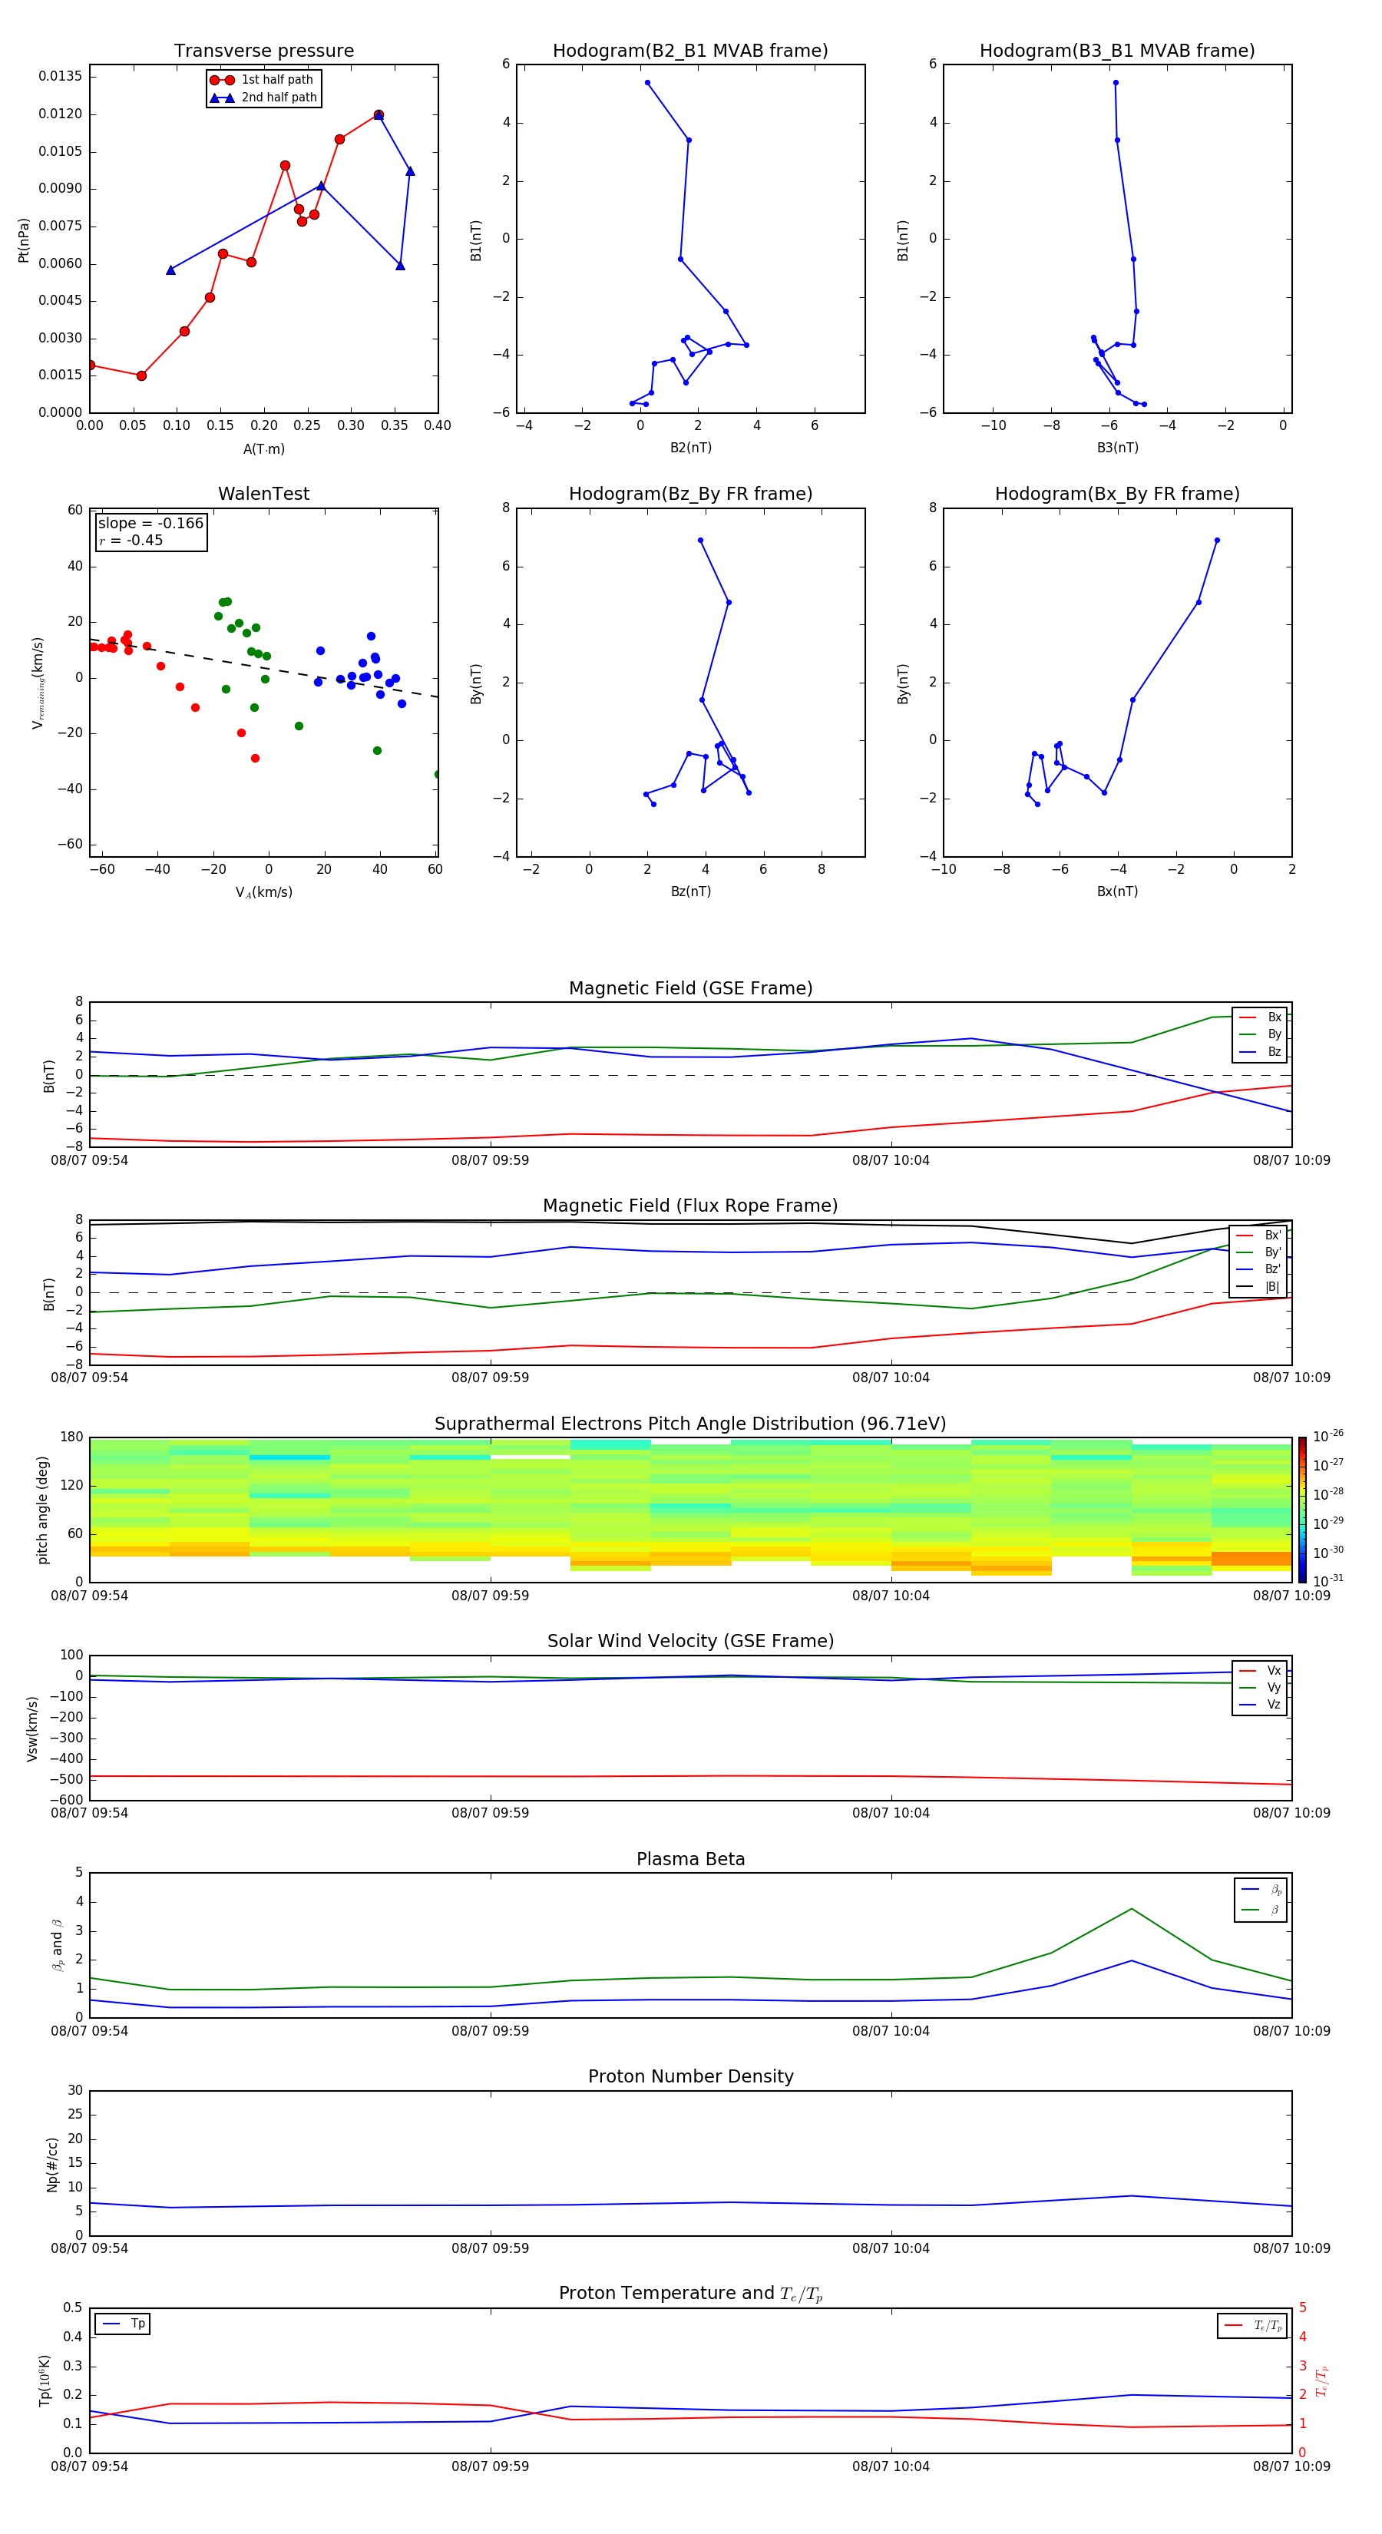This screenshot has width=1382, height=2534.
Task: Click the 'Hodogram(B3_B1 MVAB frame)' title
Action: point(1117,51)
